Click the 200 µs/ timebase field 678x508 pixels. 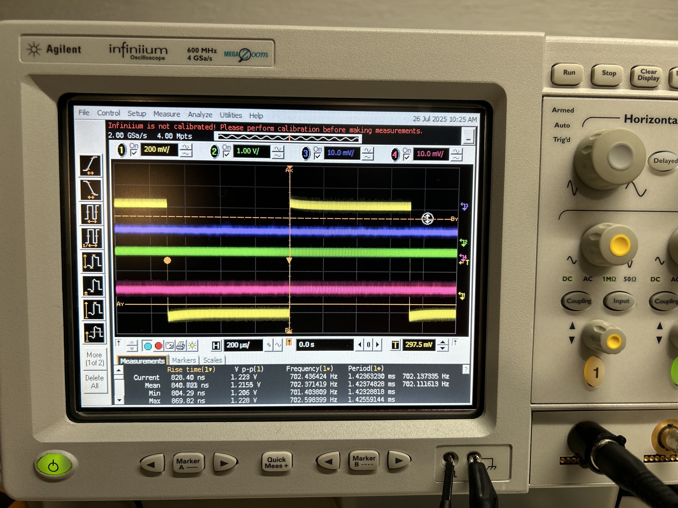pos(243,345)
